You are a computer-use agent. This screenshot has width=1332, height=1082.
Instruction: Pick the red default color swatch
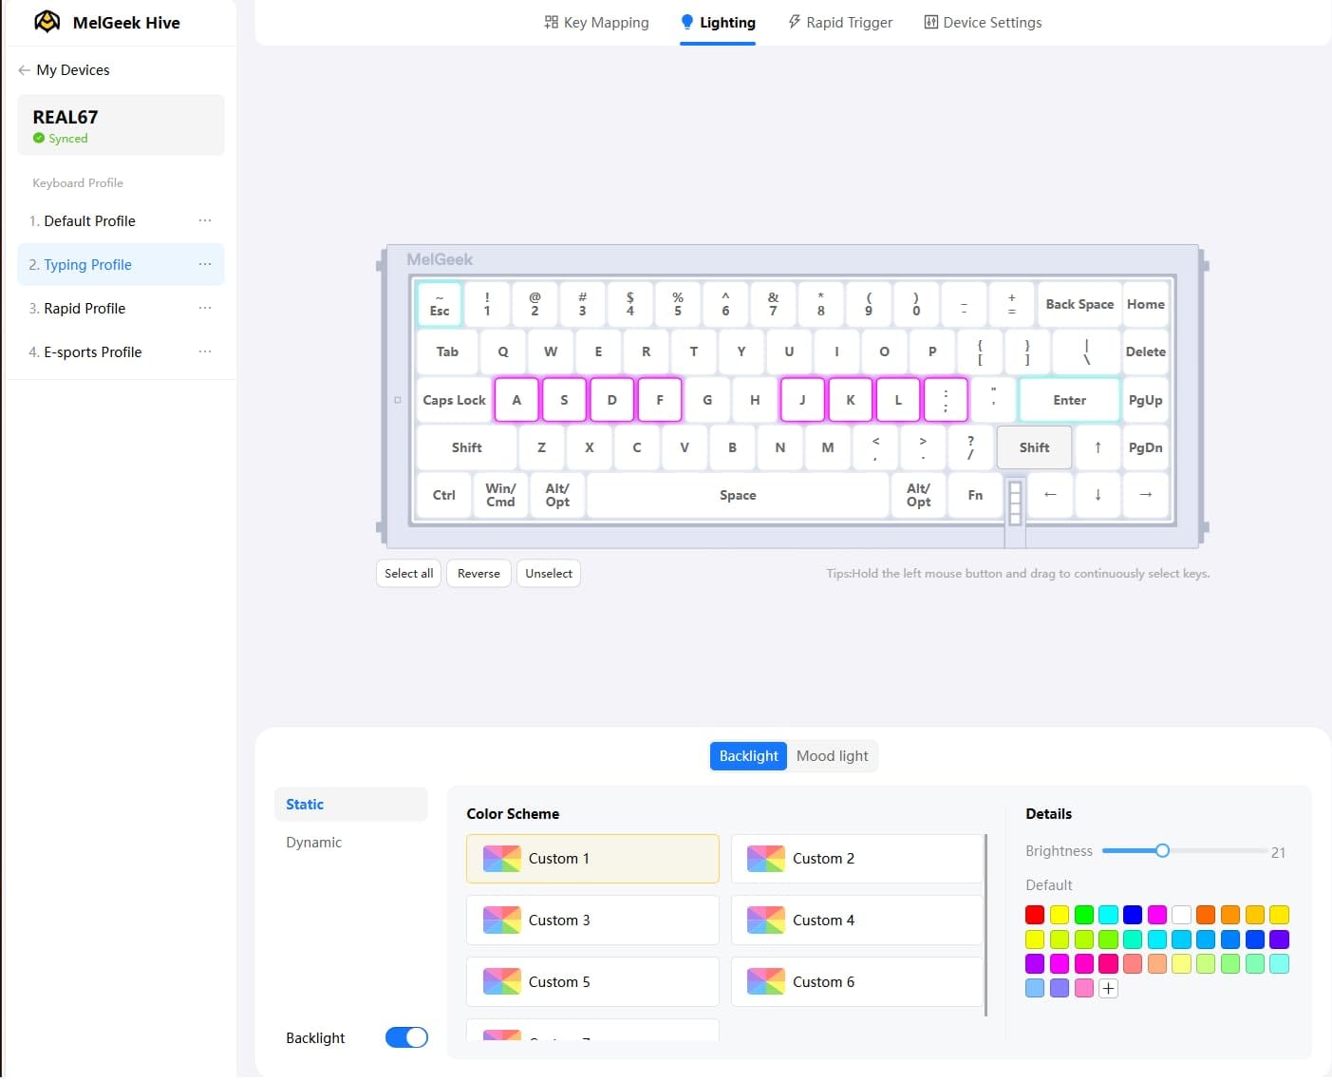1035,915
